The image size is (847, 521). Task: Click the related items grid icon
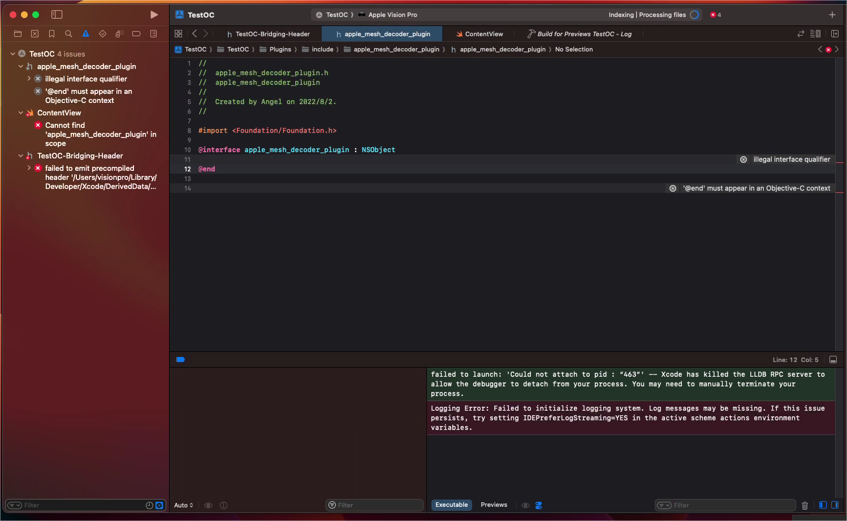coord(178,34)
